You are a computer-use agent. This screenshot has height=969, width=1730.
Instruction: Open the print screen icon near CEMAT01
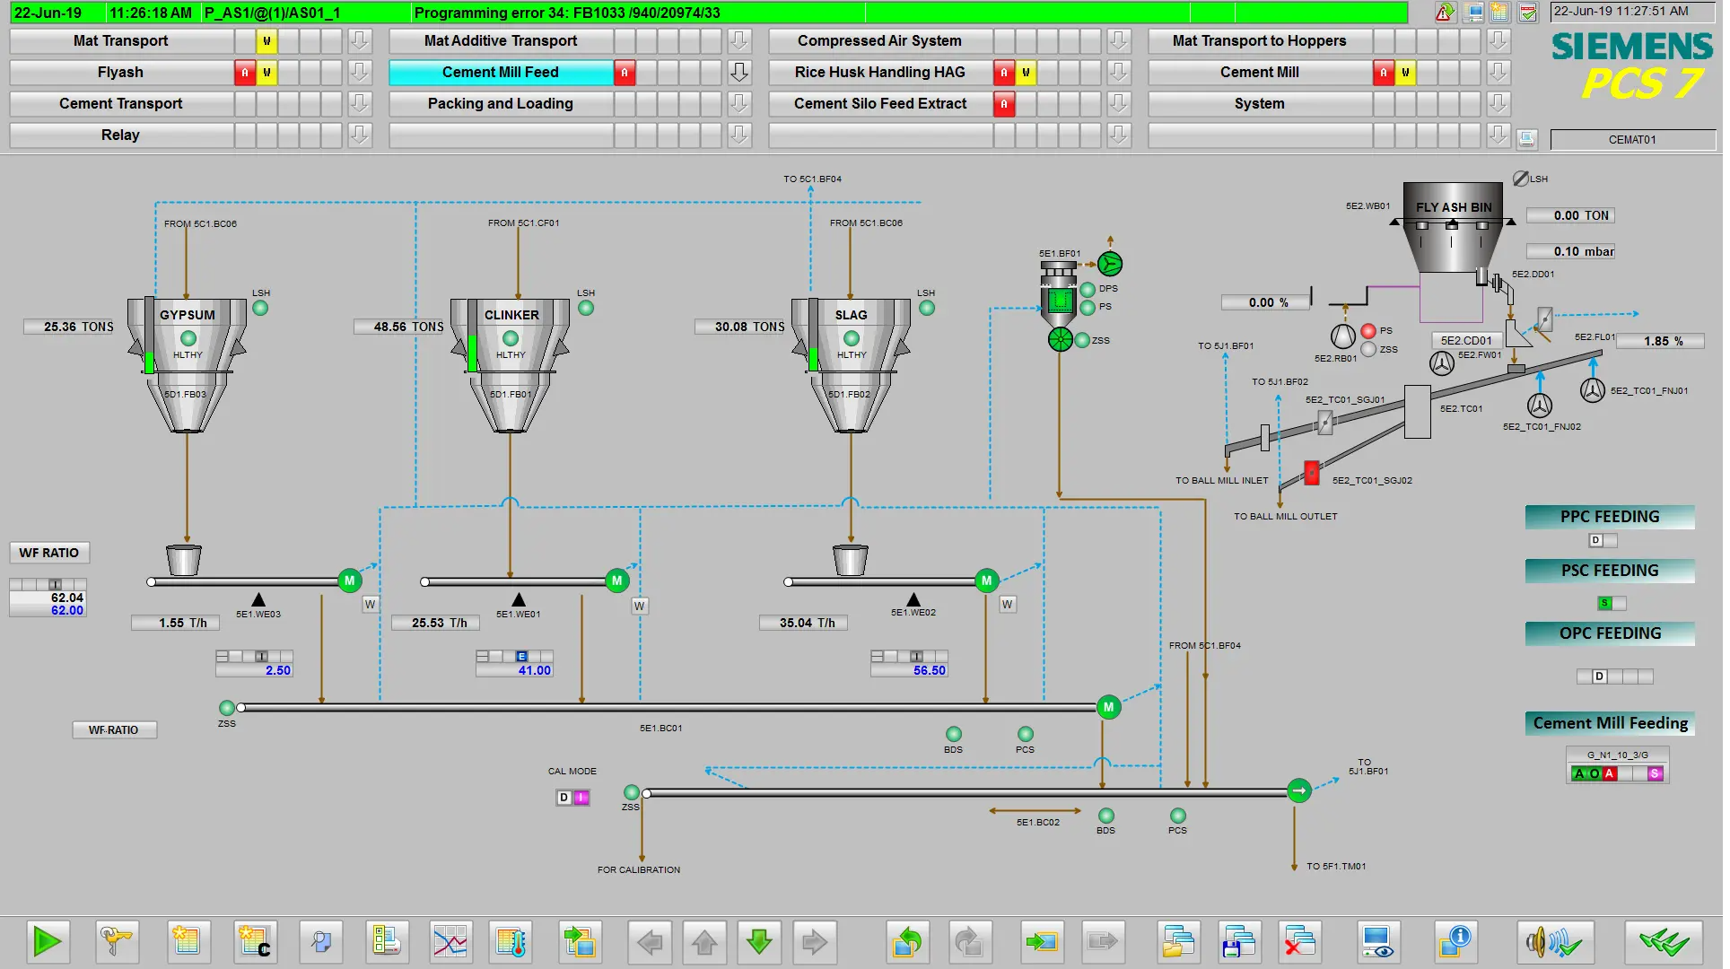click(x=1526, y=139)
